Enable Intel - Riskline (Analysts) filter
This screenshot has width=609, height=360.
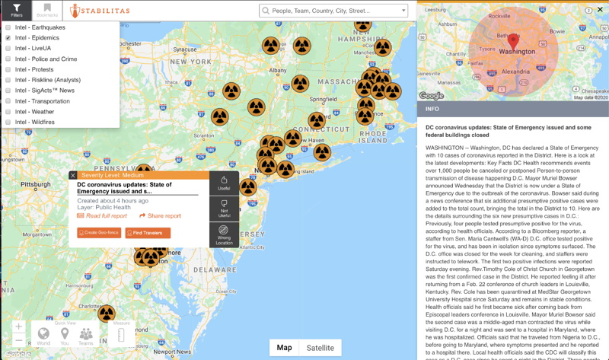8,80
